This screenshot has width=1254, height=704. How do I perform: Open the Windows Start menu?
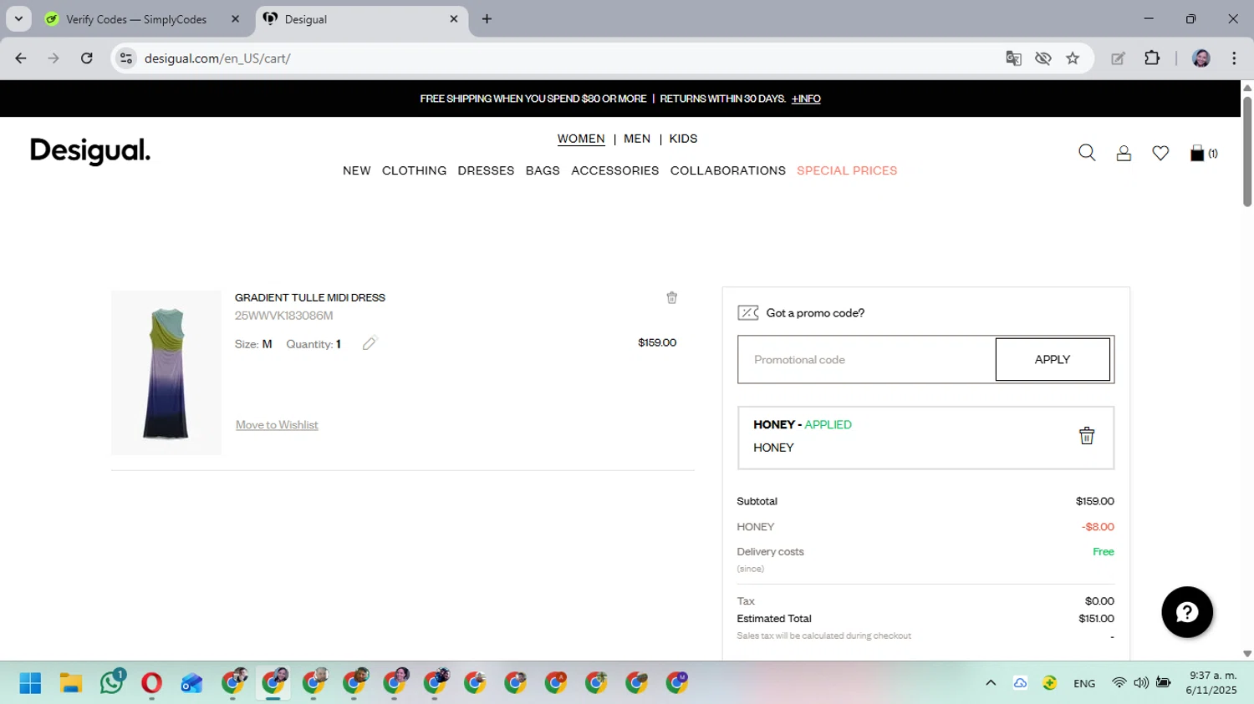tap(30, 683)
